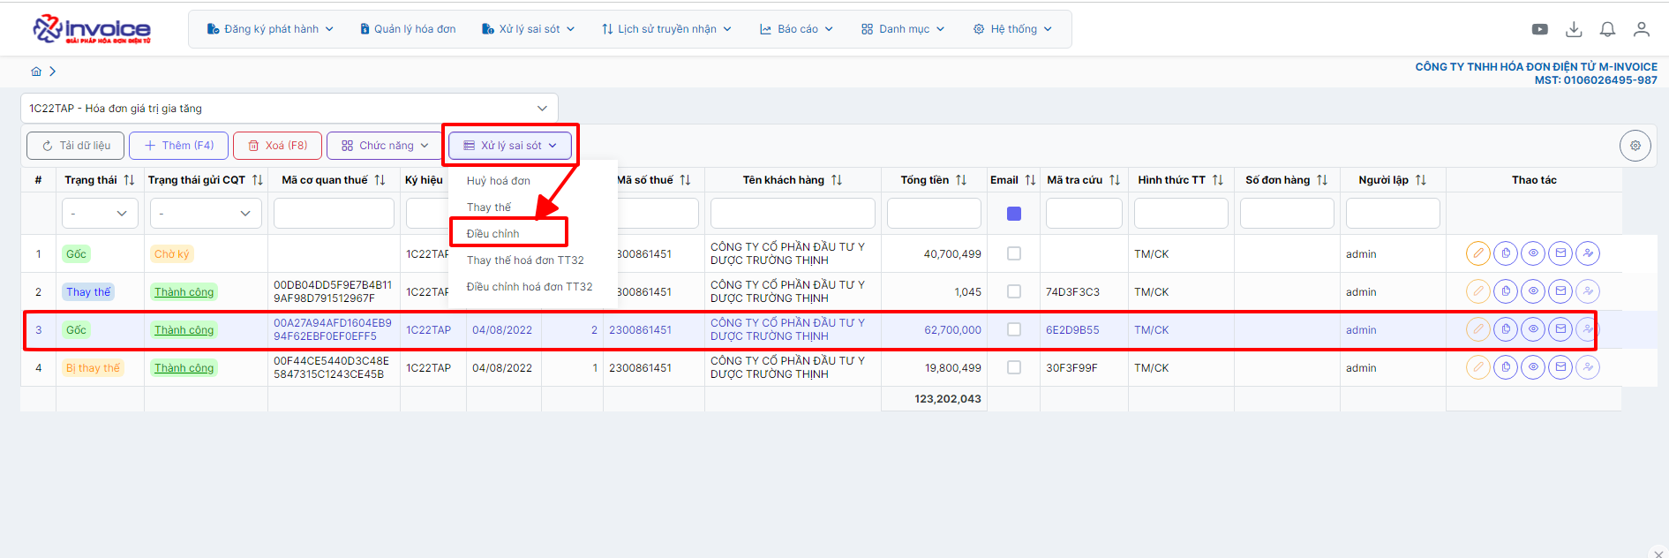Click the Tải dữ liệu button
1669x558 pixels.
(x=76, y=146)
